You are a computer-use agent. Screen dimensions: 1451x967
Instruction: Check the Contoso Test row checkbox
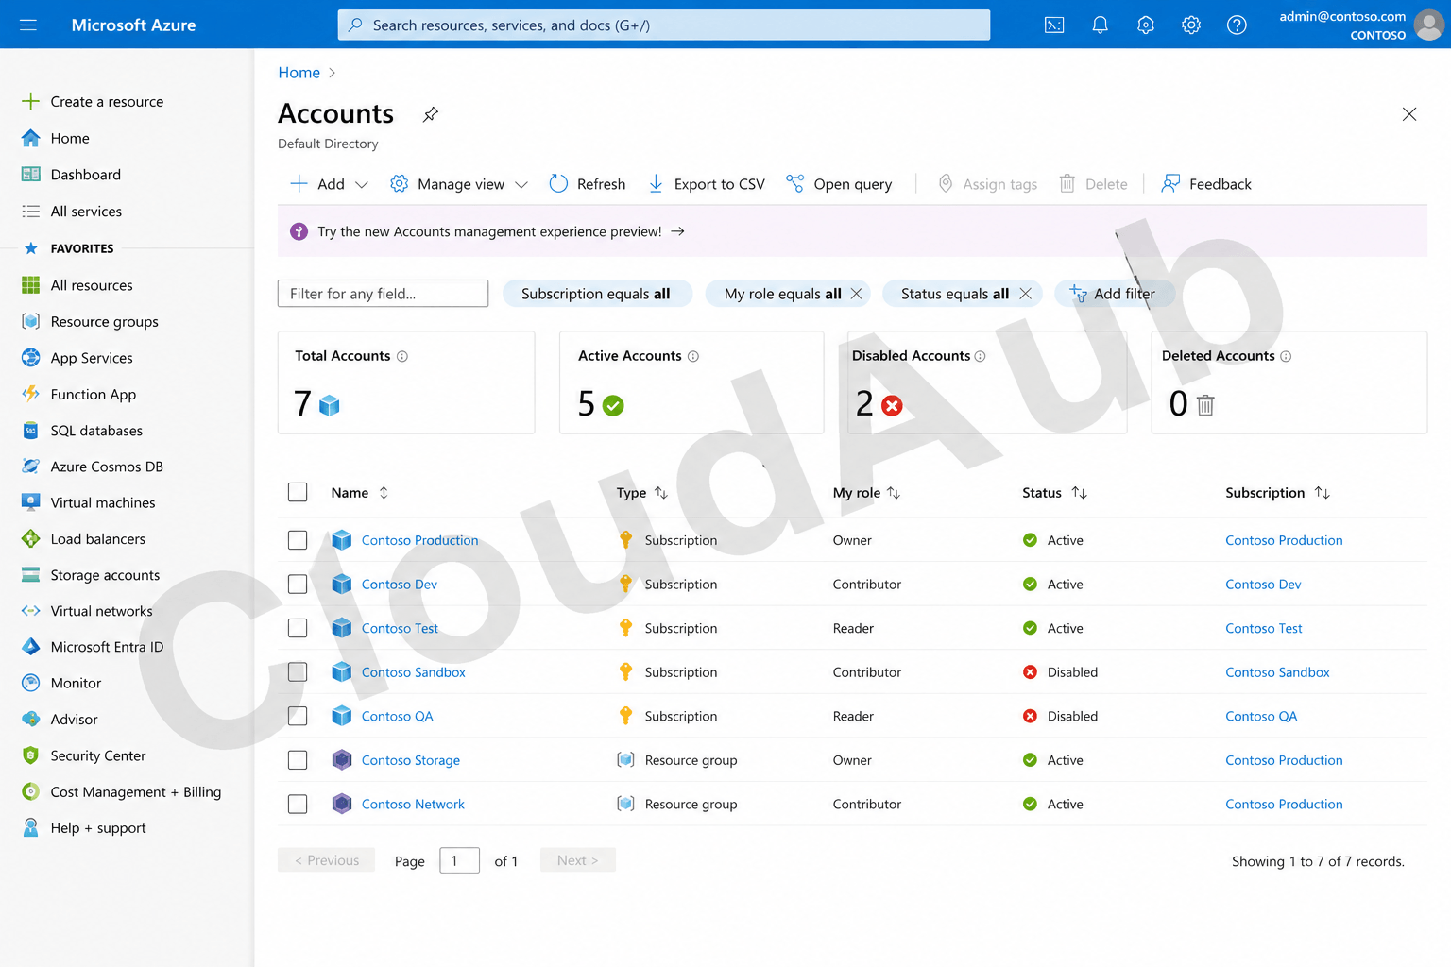[298, 628]
